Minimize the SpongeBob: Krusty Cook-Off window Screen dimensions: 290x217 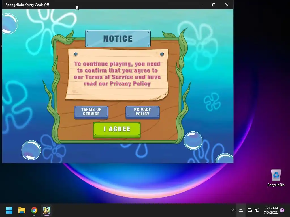(x=201, y=5)
